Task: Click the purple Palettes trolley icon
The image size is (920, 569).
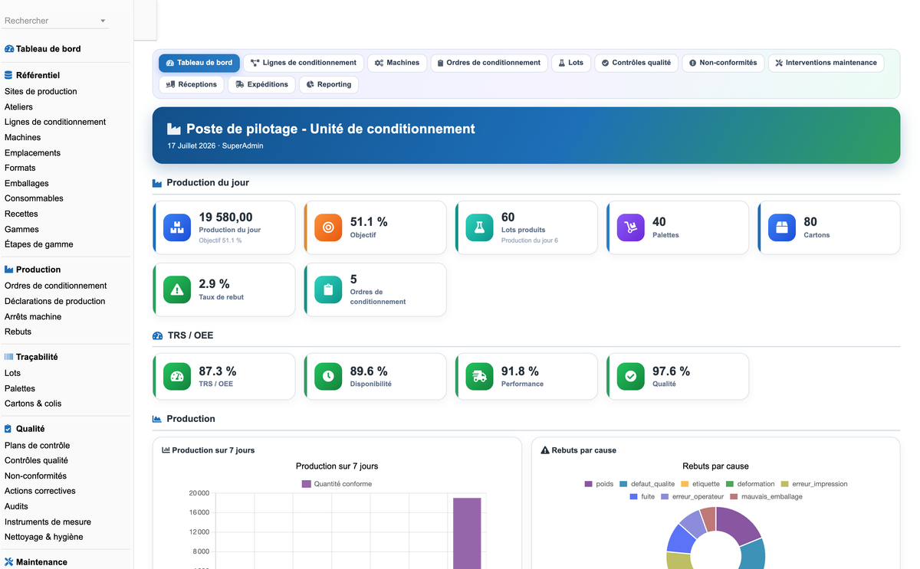Action: tap(631, 227)
